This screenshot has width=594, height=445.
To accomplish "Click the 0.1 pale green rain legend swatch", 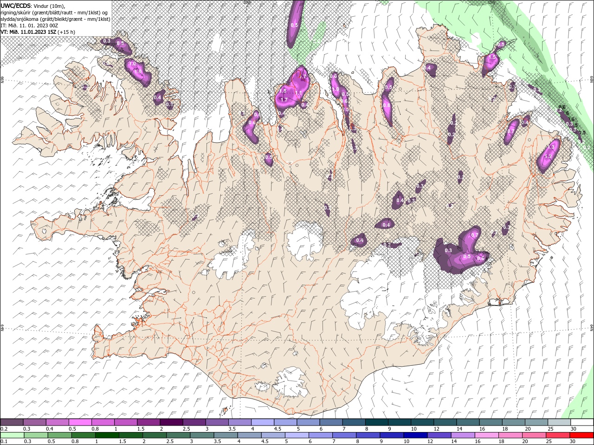I will (x=13, y=435).
